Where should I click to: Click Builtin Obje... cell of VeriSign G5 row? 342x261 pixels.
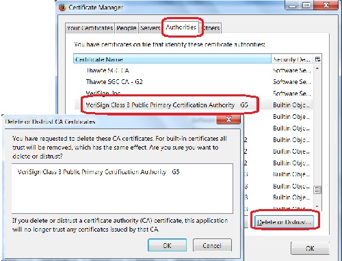tap(292, 105)
